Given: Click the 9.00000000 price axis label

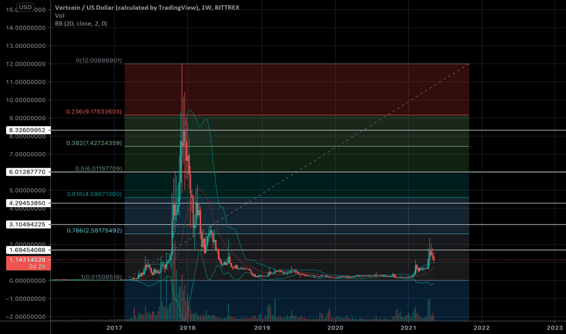Looking at the screenshot, I should click(26, 118).
